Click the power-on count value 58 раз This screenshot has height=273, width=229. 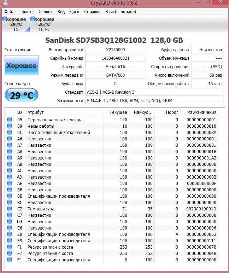[207, 75]
